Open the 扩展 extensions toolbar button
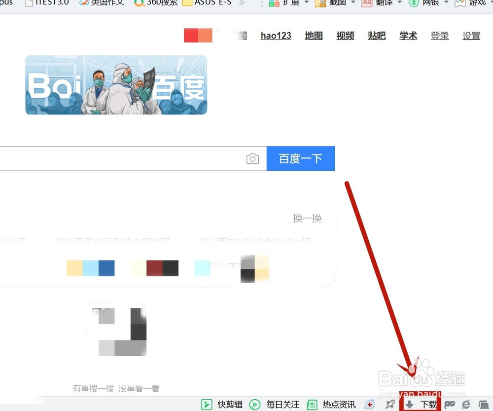Image resolution: width=493 pixels, height=411 pixels. point(284,3)
